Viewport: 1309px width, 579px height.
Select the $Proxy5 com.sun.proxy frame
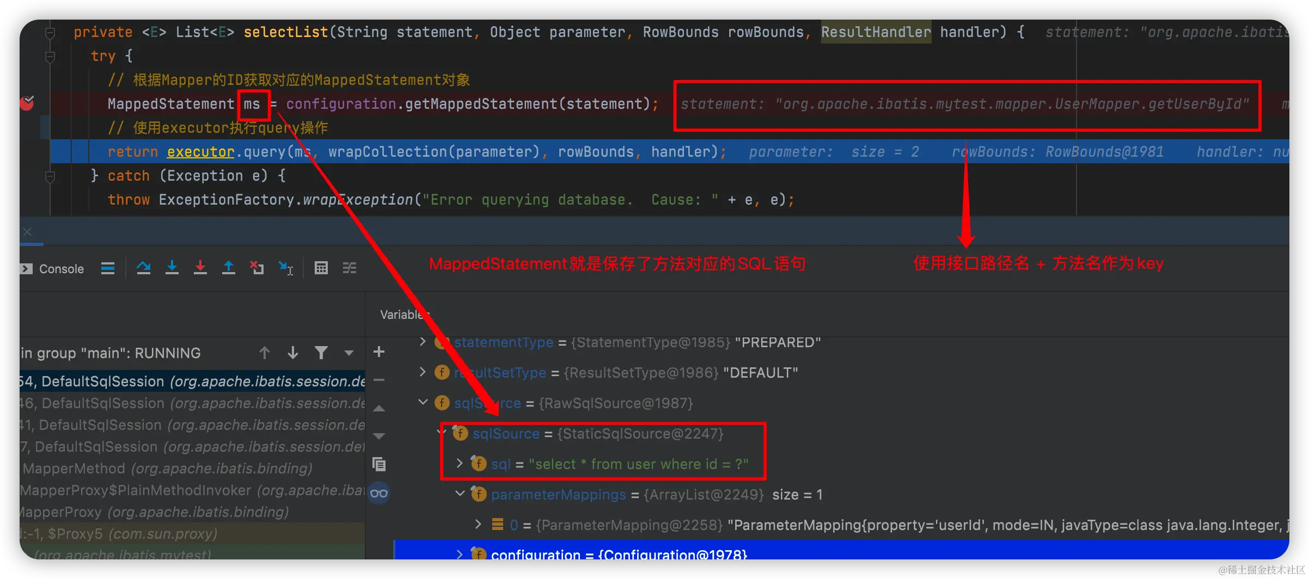192,534
